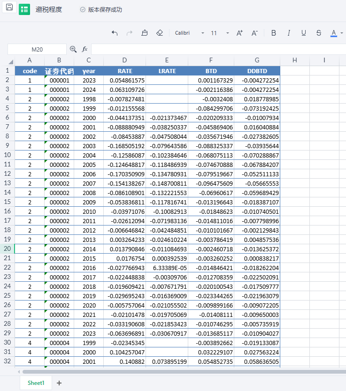Viewport: 346px width, 391px height.
Task: Click cell with value 0.140882
Action: click(125, 361)
